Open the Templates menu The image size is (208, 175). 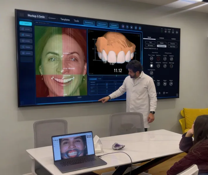(65, 19)
